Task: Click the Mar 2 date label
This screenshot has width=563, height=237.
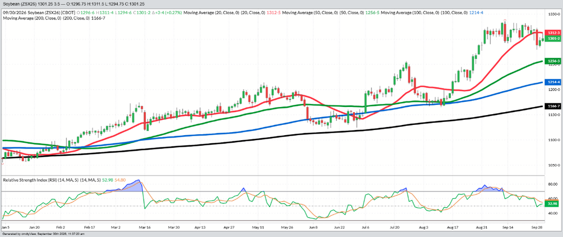Action: click(116, 227)
